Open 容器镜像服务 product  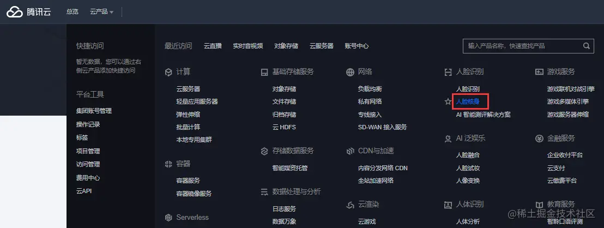[x=194, y=194]
